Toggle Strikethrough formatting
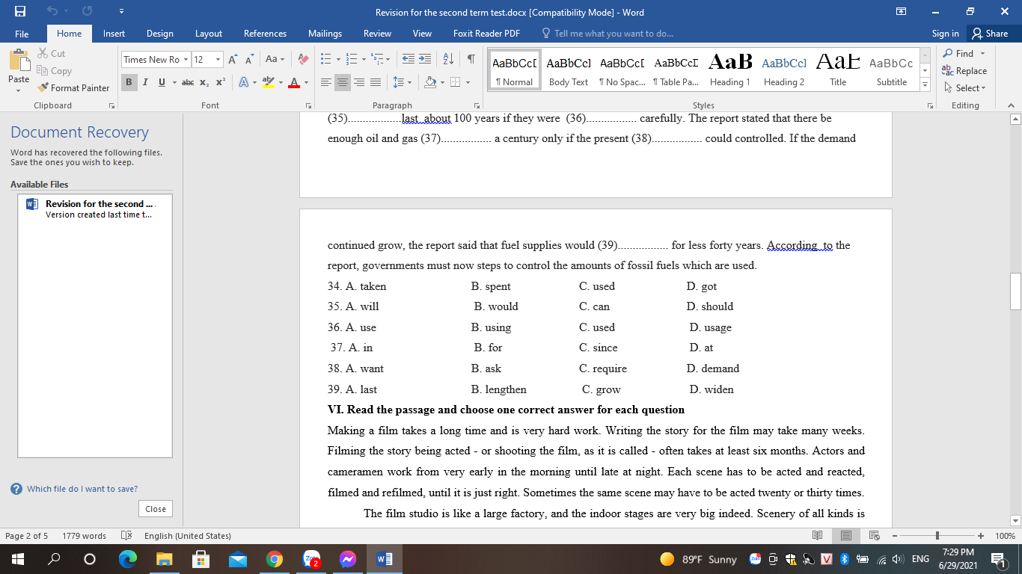Screen dimensions: 1022x574 tap(188, 82)
